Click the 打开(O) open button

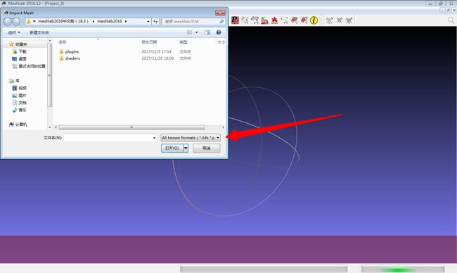point(172,148)
